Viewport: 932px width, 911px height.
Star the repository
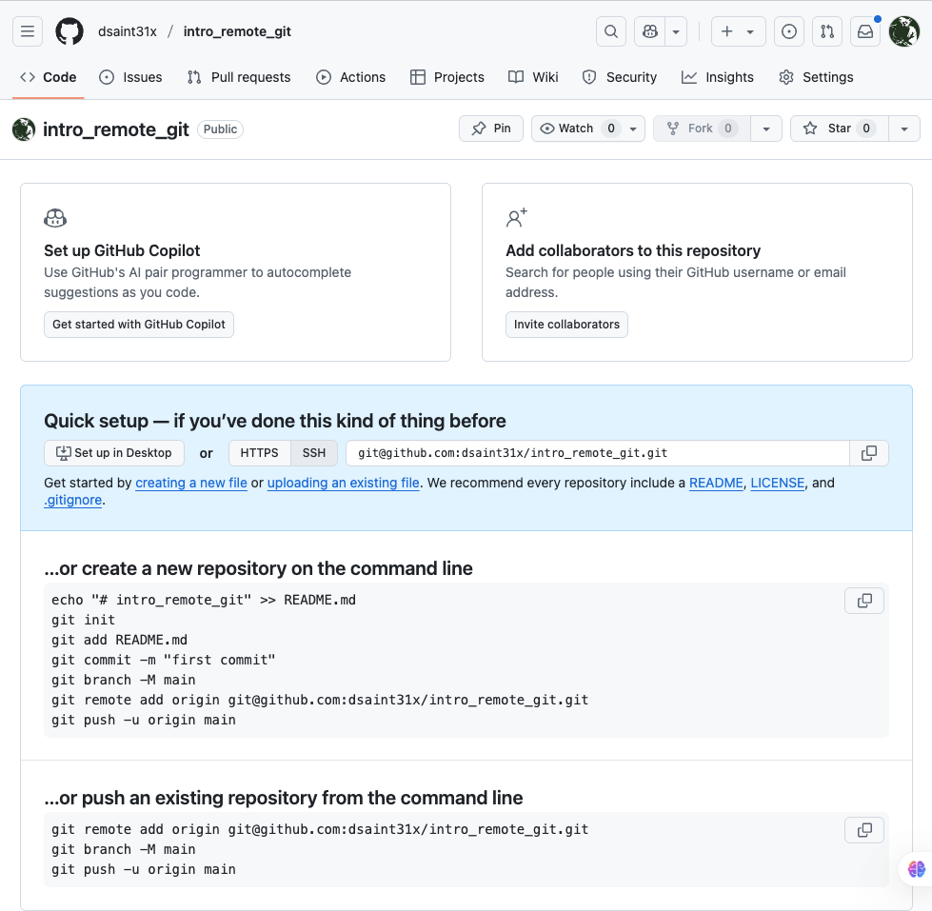[840, 129]
